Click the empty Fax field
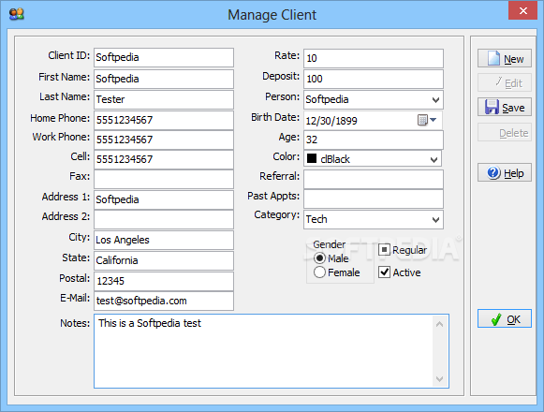This screenshot has width=544, height=412. 164,179
